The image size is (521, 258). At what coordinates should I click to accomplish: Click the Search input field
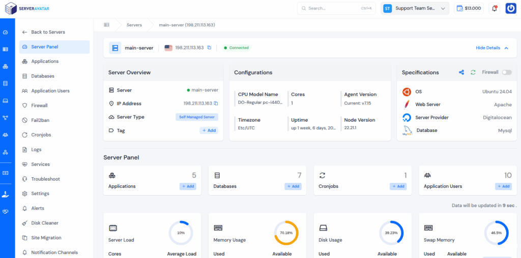coord(337,9)
